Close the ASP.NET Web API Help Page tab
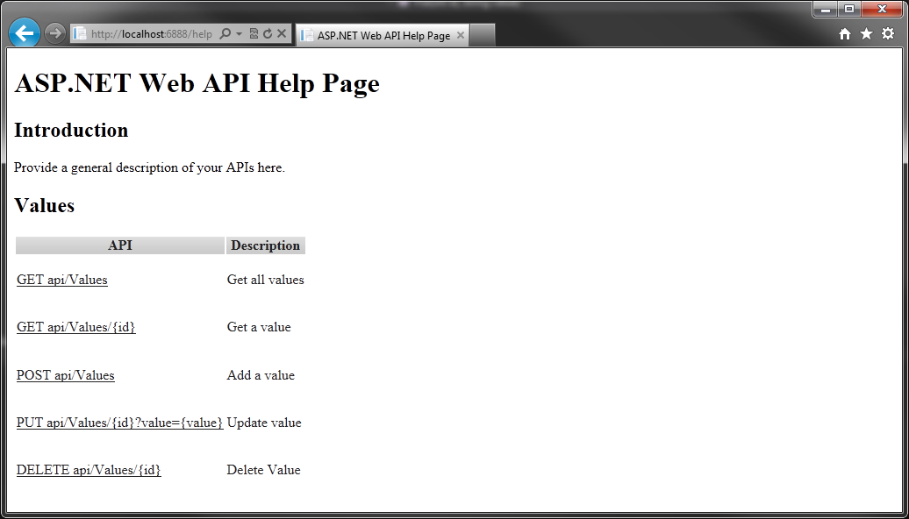This screenshot has width=909, height=519. pyautogui.click(x=461, y=36)
